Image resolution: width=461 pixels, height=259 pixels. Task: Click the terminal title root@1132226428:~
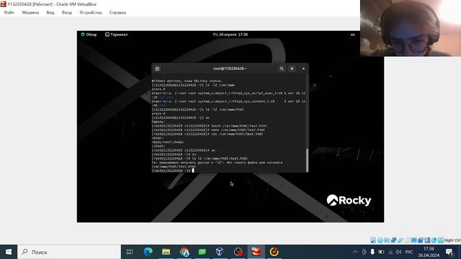pyautogui.click(x=230, y=69)
